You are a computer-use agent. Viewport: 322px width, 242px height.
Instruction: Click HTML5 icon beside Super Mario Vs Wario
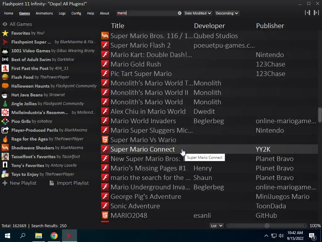click(x=105, y=140)
